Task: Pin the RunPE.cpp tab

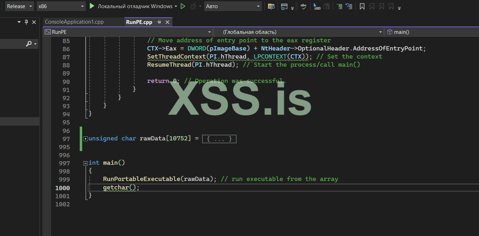Action: click(159, 22)
